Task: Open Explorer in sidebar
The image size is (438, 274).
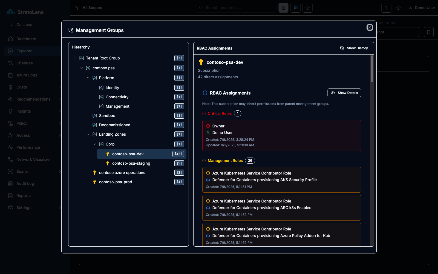Action: click(x=33, y=51)
